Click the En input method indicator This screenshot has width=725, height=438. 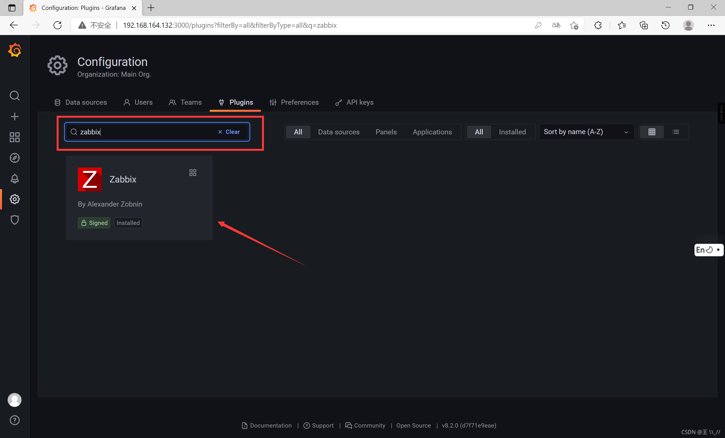tap(708, 250)
